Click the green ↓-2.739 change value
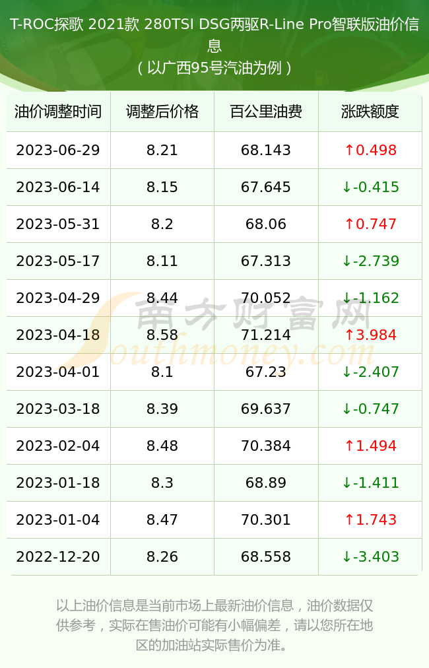The width and height of the screenshot is (429, 668). click(370, 261)
